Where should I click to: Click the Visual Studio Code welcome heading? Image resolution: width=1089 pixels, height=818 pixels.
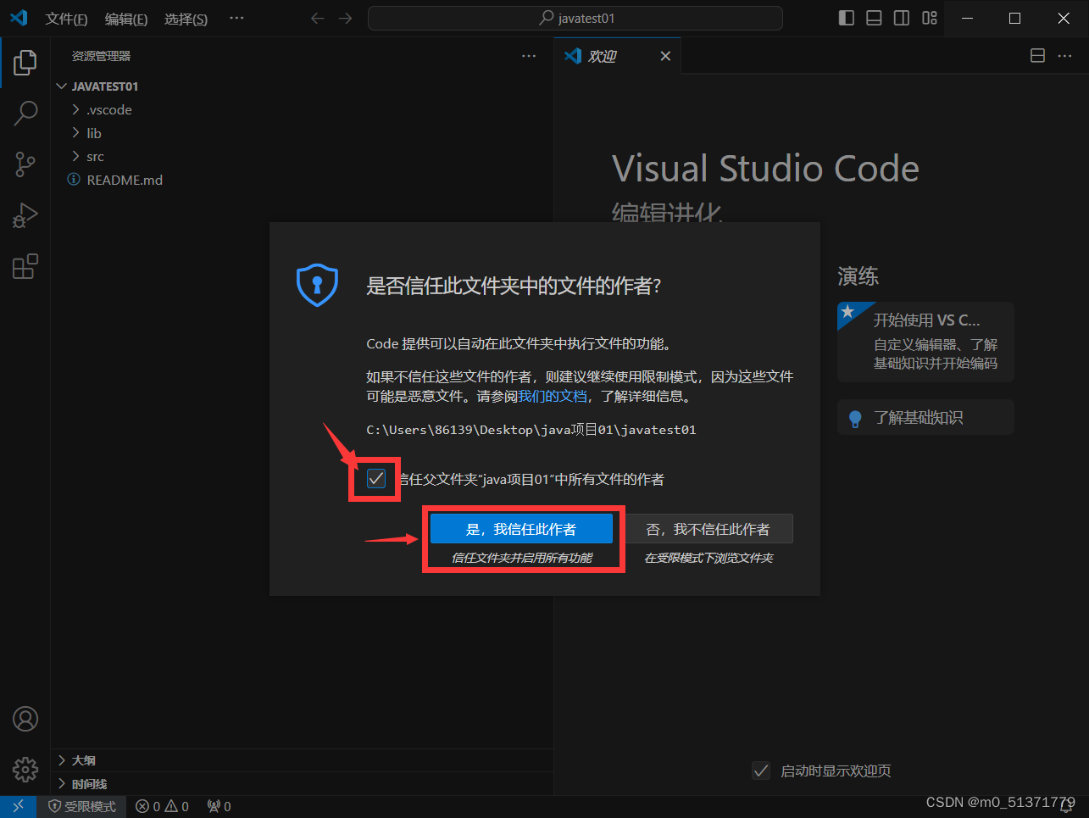pos(765,169)
